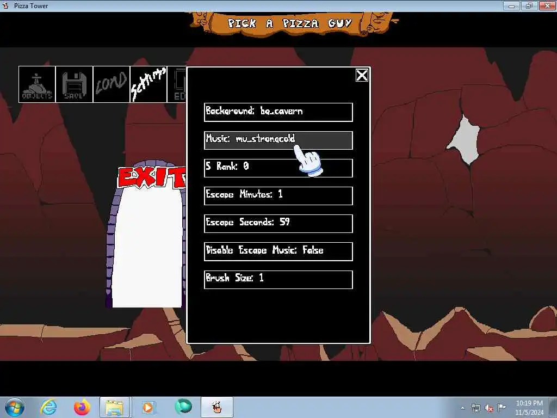The image size is (557, 418).
Task: Click the Pizza Tower title bar icon
Action: click(5, 5)
